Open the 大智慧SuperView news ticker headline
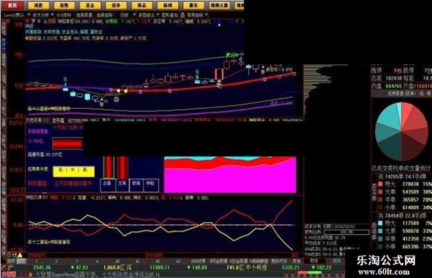The width and height of the screenshot is (432, 278). [97, 274]
